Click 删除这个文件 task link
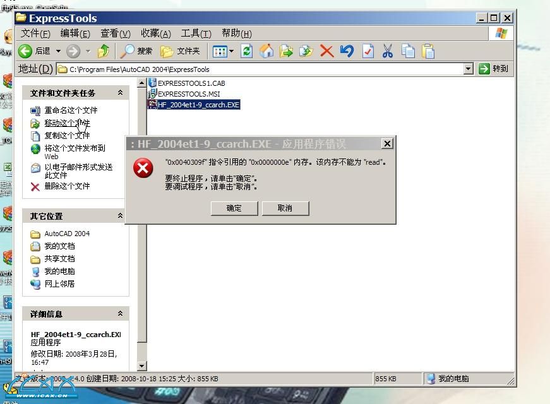The height and width of the screenshot is (404, 550). [x=67, y=186]
